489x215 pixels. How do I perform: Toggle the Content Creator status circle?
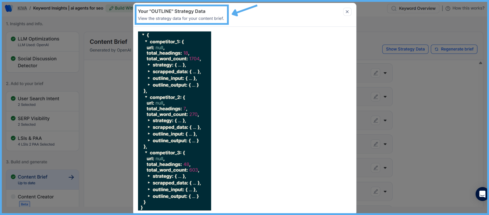click(x=13, y=197)
